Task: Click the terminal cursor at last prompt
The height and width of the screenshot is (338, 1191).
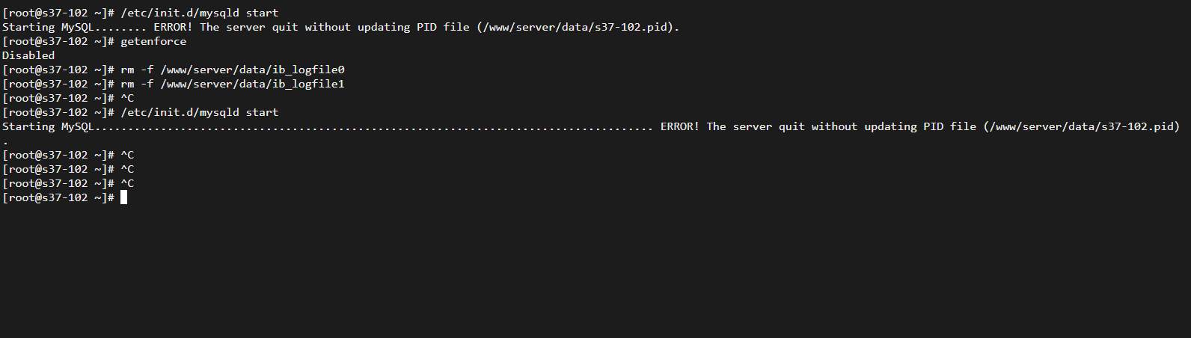Action: (x=124, y=197)
